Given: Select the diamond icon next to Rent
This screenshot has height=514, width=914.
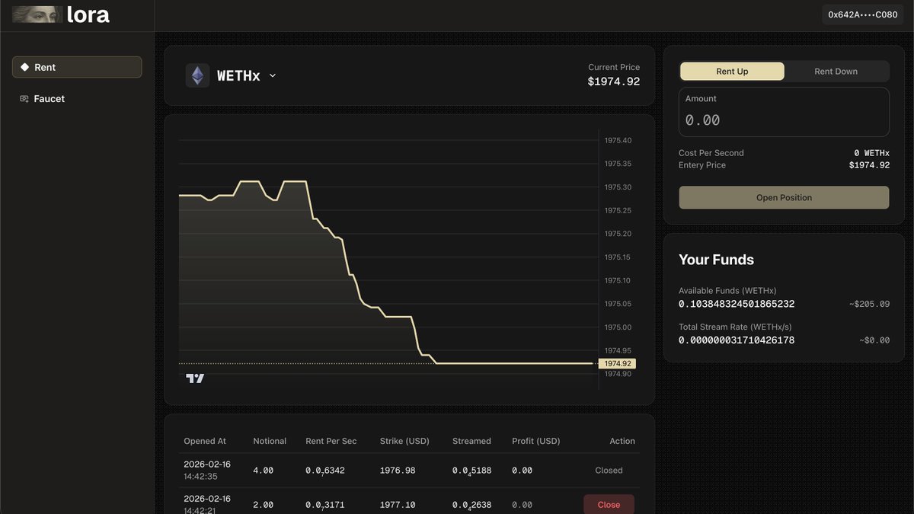Looking at the screenshot, I should coord(24,67).
